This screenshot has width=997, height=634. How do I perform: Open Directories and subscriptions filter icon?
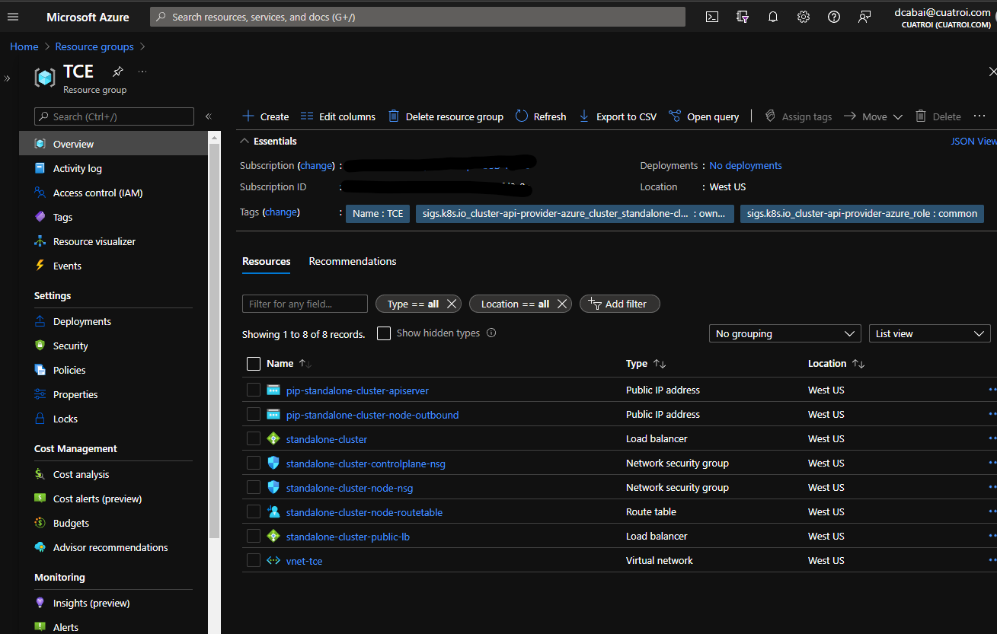point(743,17)
